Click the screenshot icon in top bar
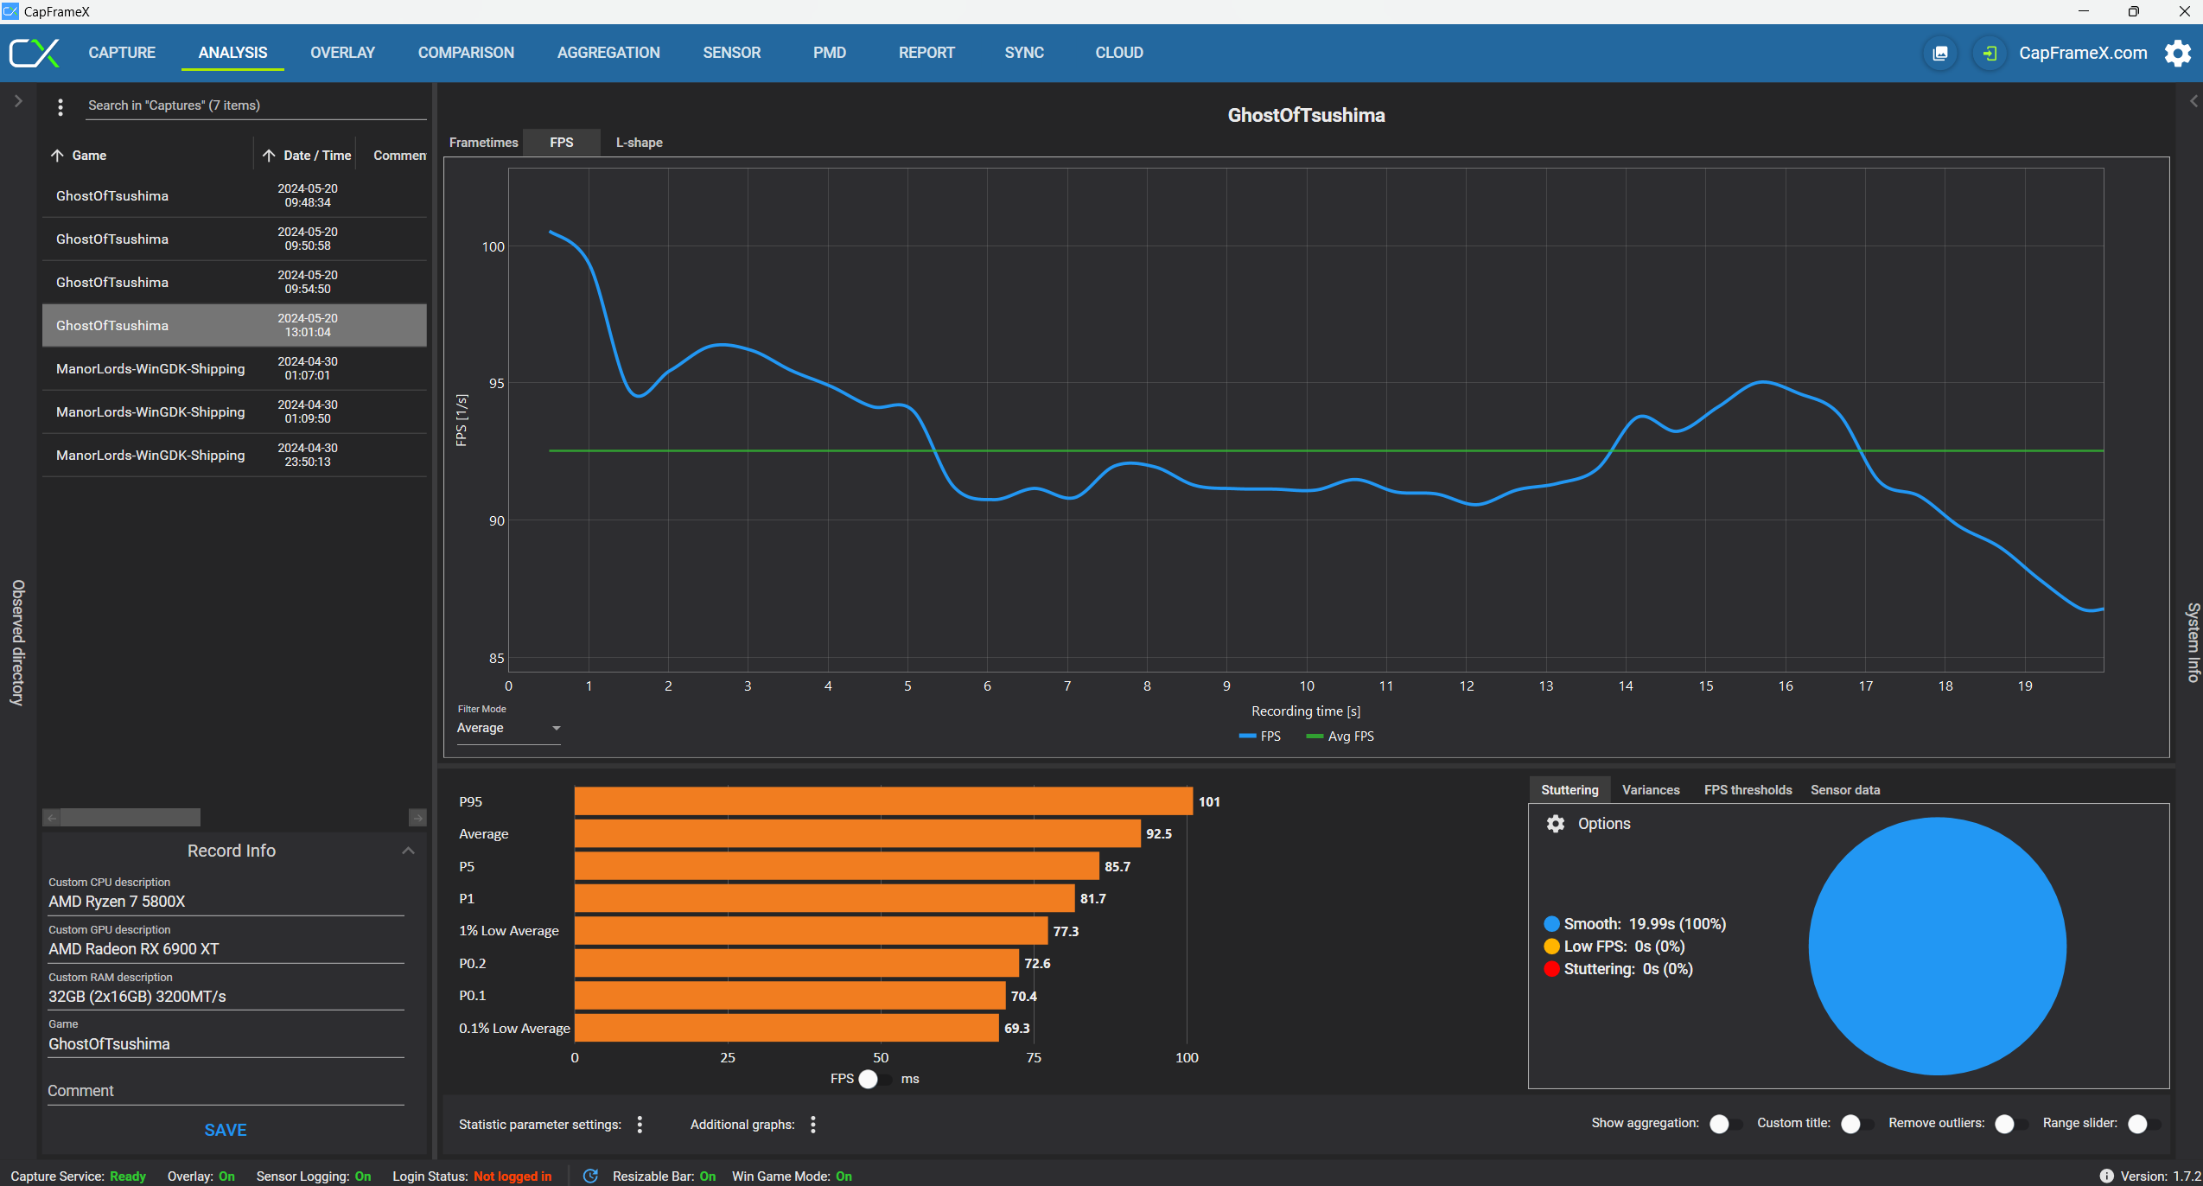Screen dimensions: 2203x1186 (1940, 54)
